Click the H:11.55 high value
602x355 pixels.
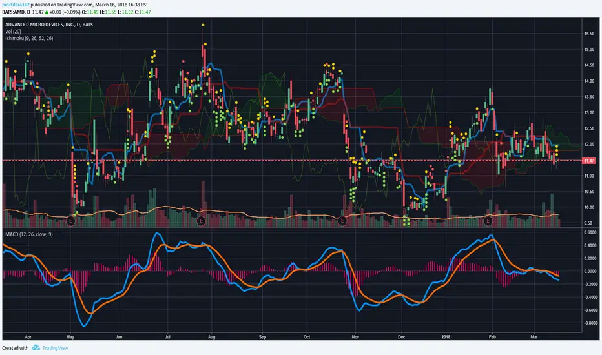tap(108, 12)
